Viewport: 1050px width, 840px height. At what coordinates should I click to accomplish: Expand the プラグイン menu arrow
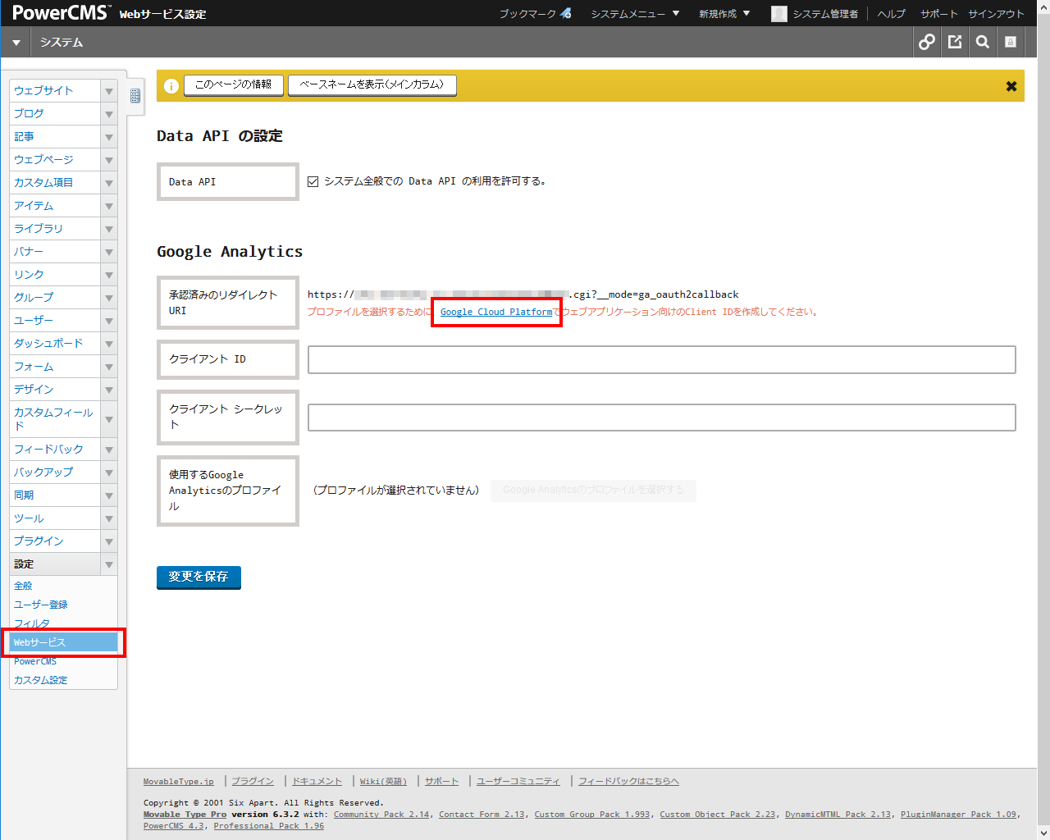coord(109,541)
